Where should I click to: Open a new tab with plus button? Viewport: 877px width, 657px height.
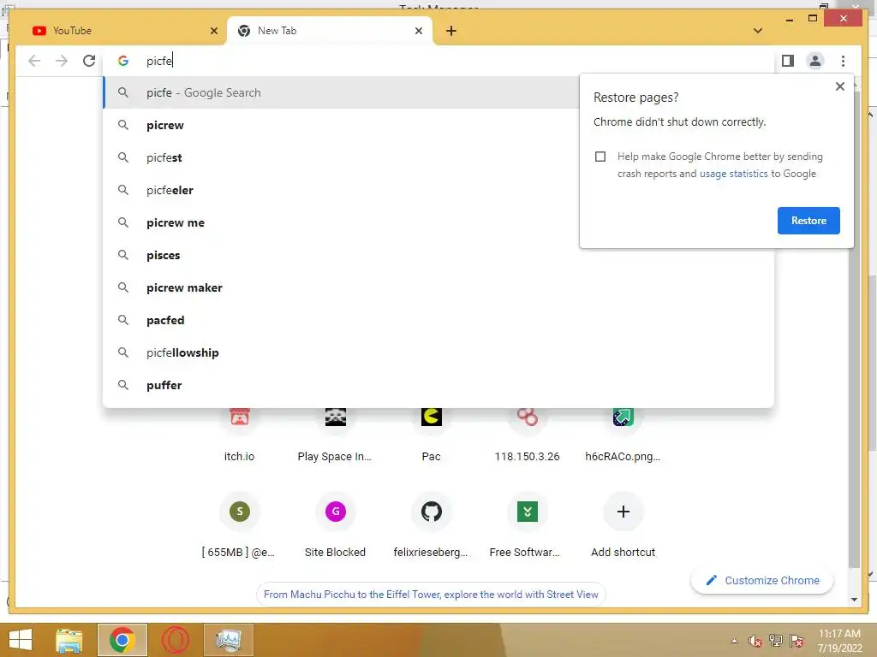point(451,31)
